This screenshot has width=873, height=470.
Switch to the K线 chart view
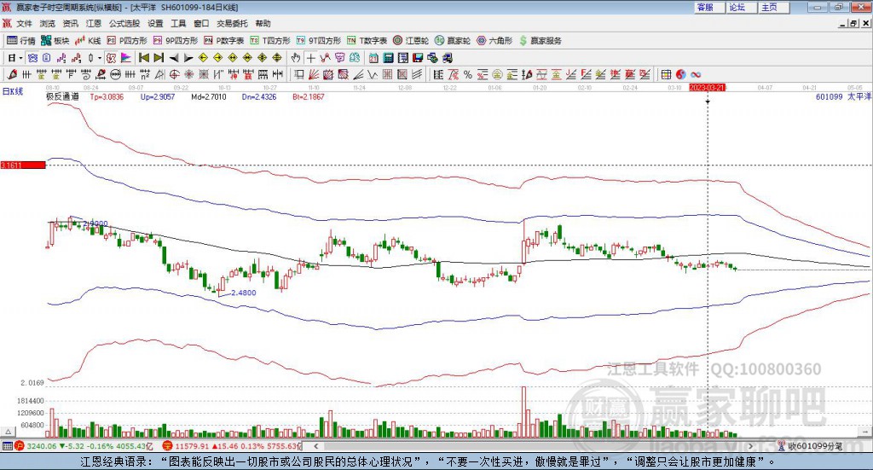pyautogui.click(x=88, y=41)
